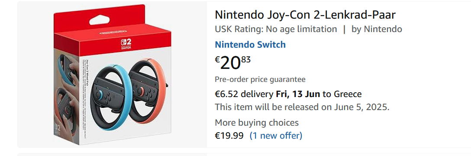Click the More buying choices heading
The height and width of the screenshot is (156, 471).
point(257,123)
